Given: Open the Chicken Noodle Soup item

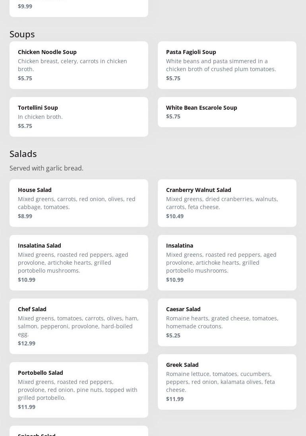Looking at the screenshot, I should tap(79, 65).
